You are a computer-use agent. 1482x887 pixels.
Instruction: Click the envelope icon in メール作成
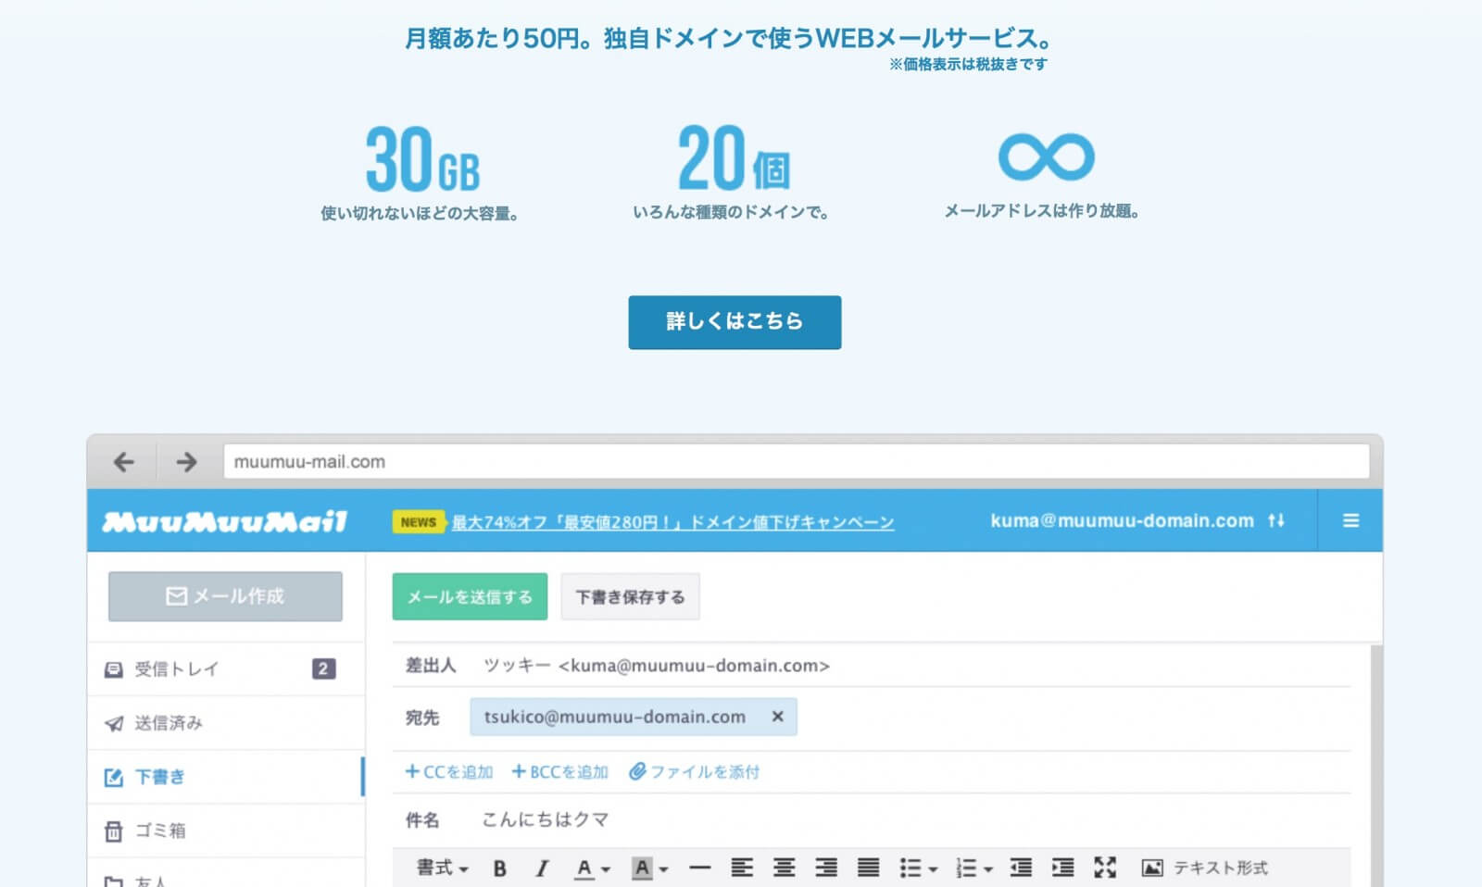[176, 596]
